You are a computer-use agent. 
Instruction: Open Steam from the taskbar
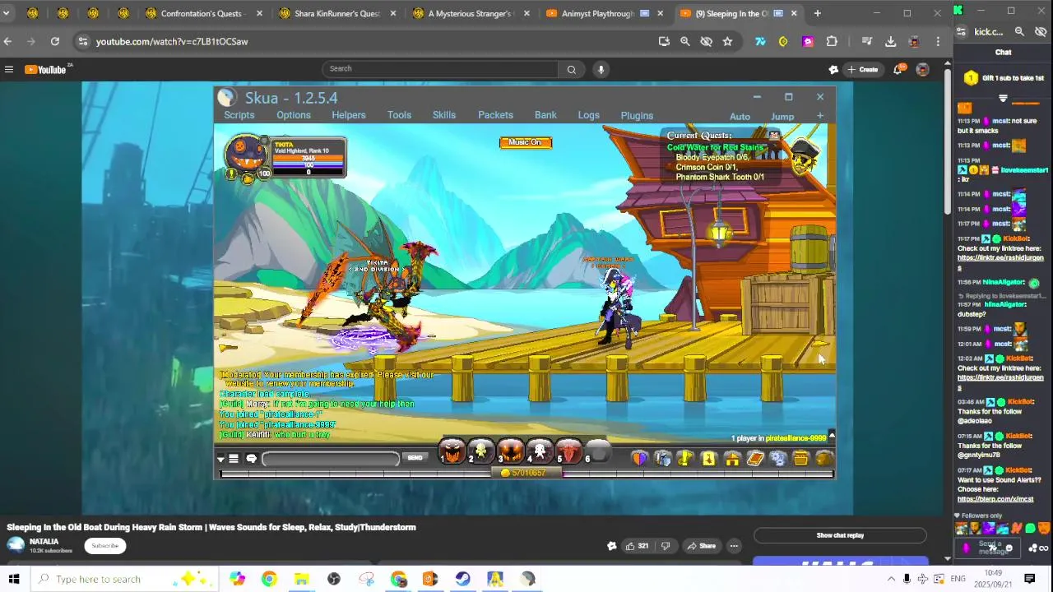pyautogui.click(x=462, y=579)
